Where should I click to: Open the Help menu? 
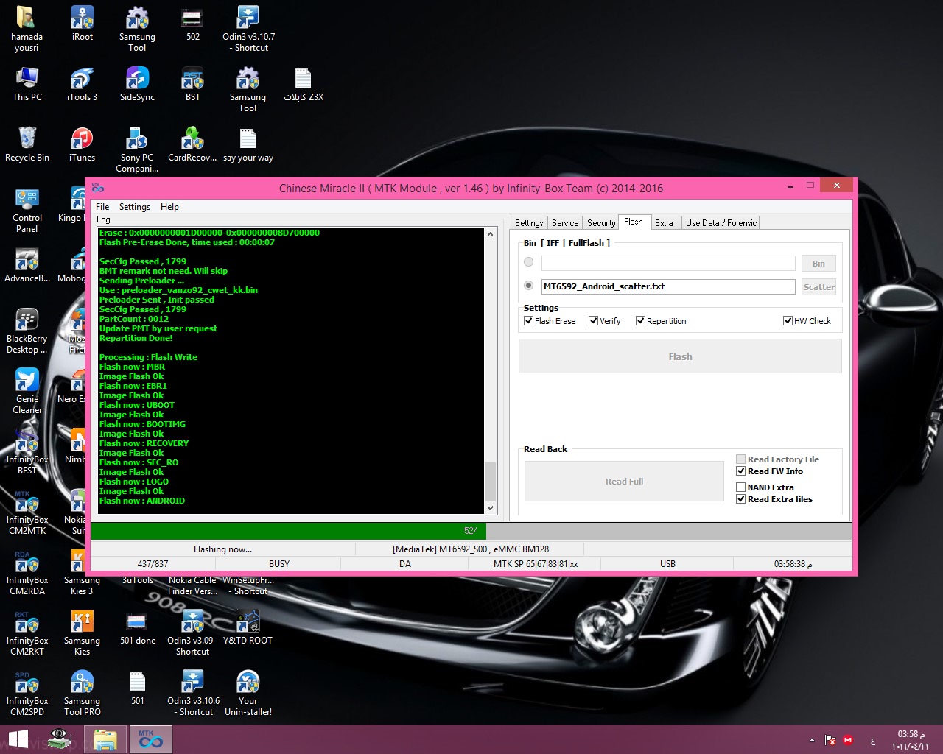[169, 207]
